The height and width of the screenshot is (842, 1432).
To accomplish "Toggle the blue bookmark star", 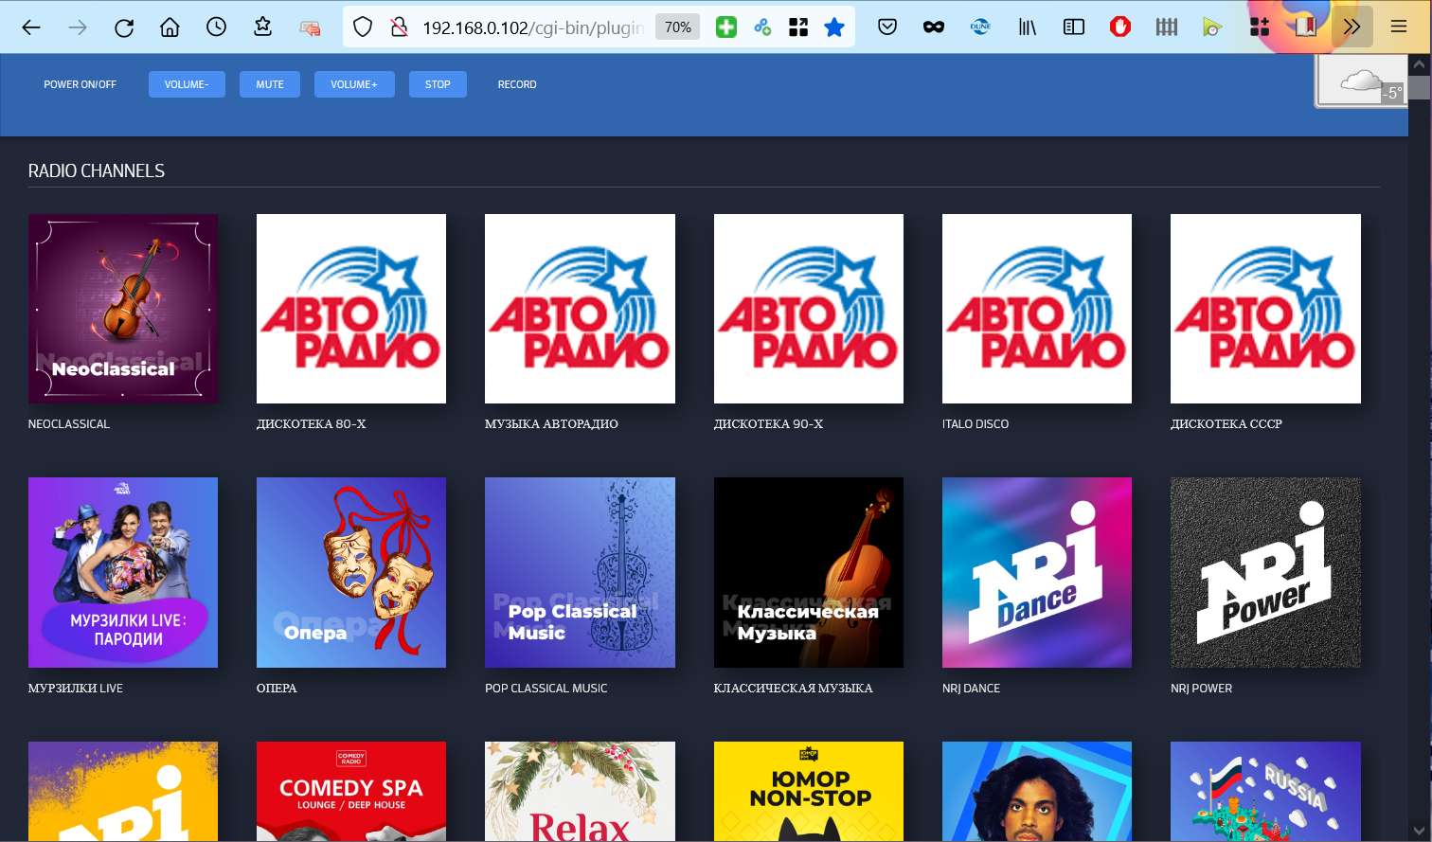I will pos(834,27).
